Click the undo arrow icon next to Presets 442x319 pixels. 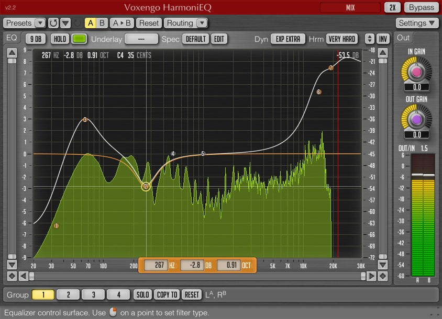(53, 23)
